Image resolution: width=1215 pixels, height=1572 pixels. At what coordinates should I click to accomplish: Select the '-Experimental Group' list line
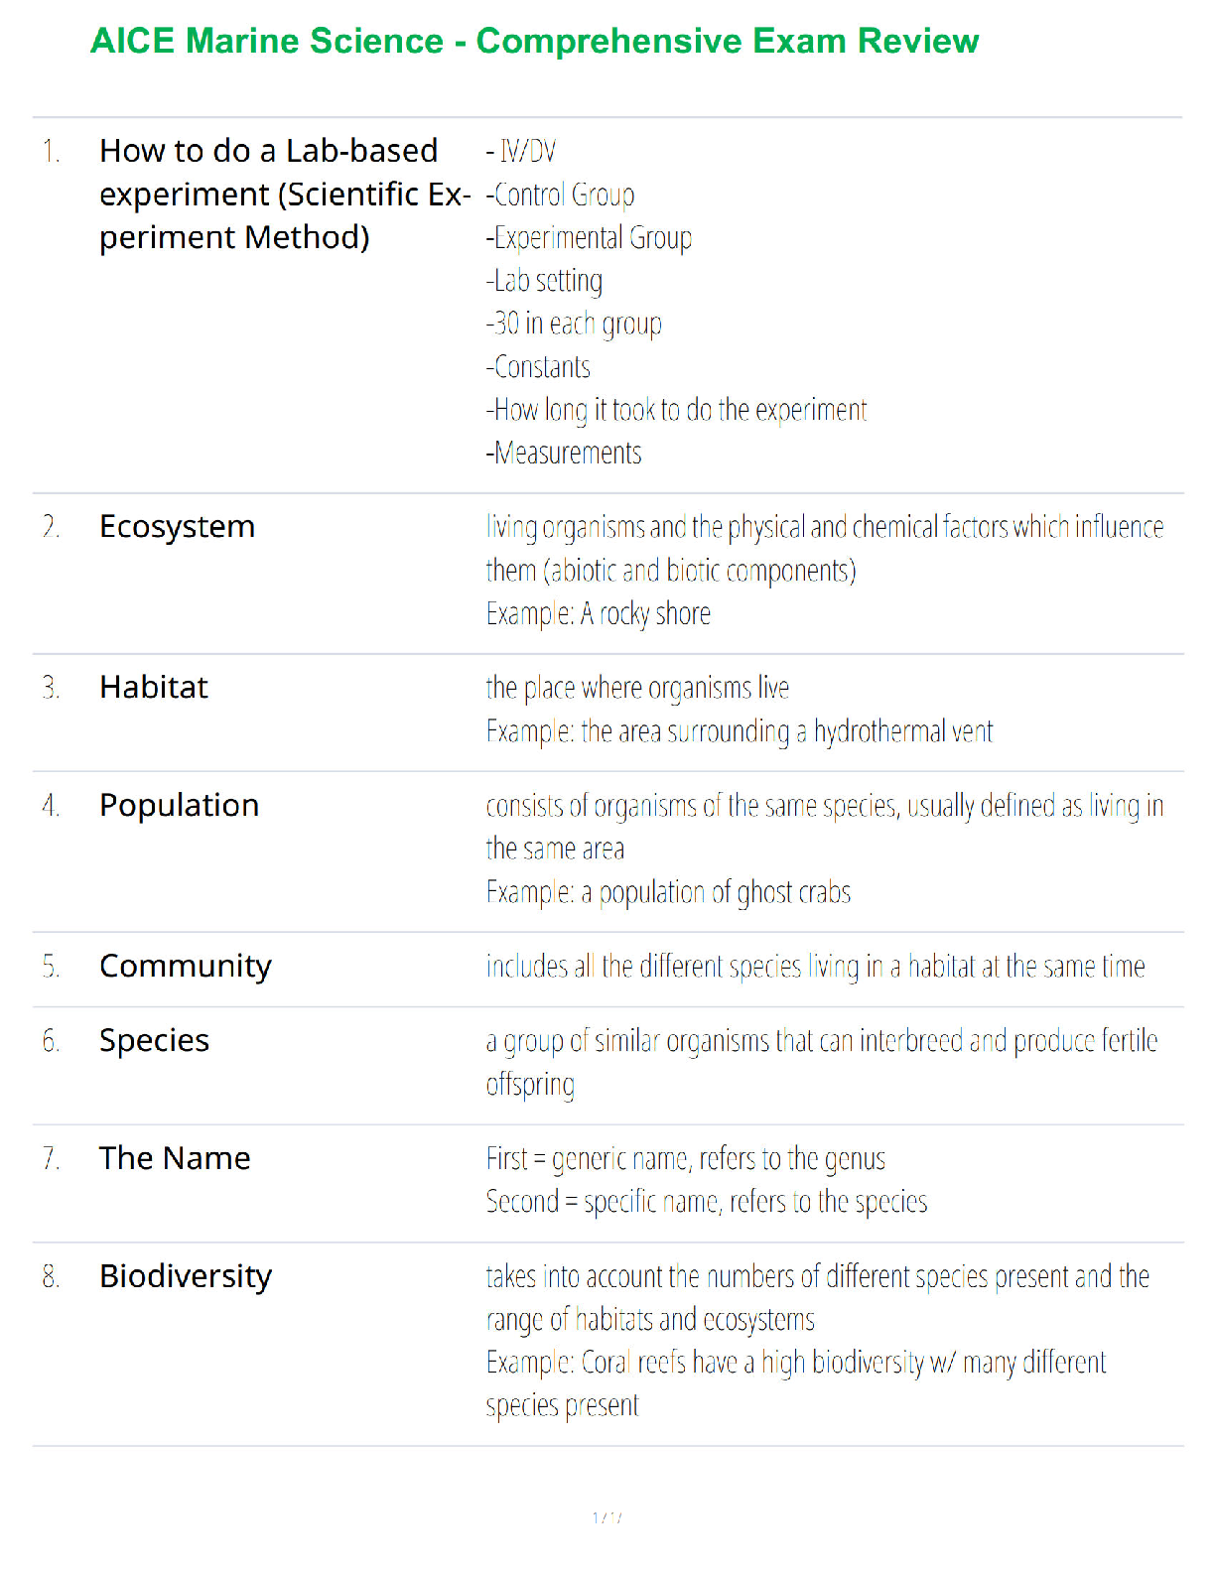pos(590,238)
